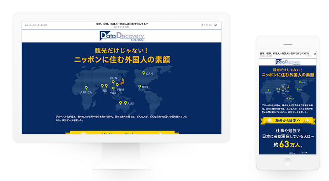Click the partly visible yellow banner on desktop
329x181 pixels.
coord(122,133)
